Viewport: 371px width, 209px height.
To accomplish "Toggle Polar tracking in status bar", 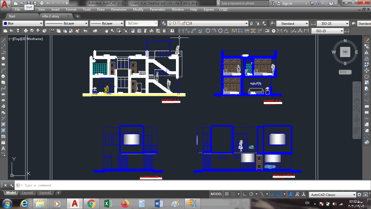I will pyautogui.click(x=251, y=194).
